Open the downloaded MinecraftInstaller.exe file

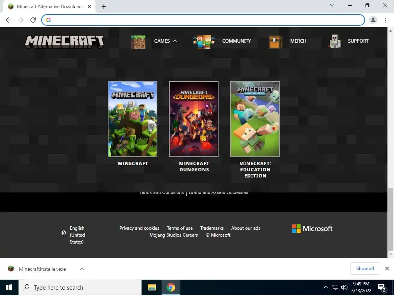coord(42,269)
